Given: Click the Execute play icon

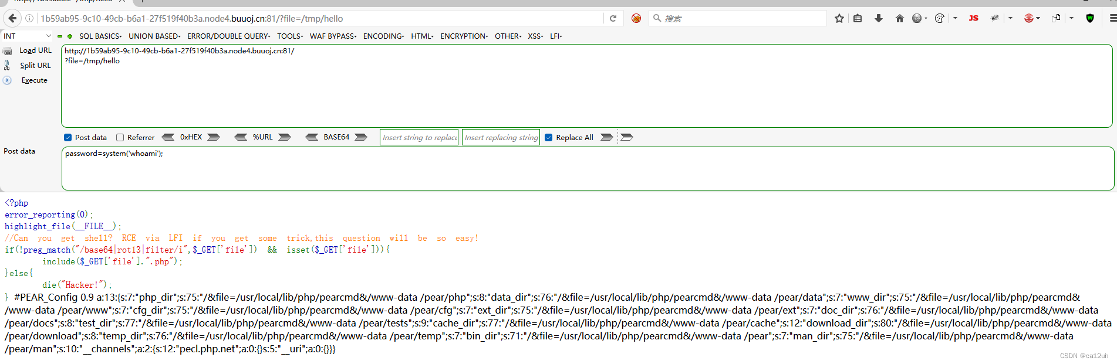Looking at the screenshot, I should [7, 80].
